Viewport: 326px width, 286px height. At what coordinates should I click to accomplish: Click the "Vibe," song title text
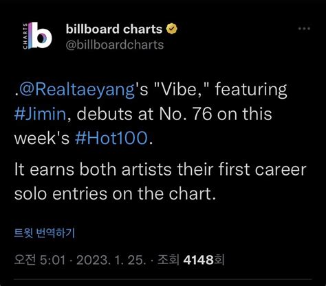[x=180, y=89]
